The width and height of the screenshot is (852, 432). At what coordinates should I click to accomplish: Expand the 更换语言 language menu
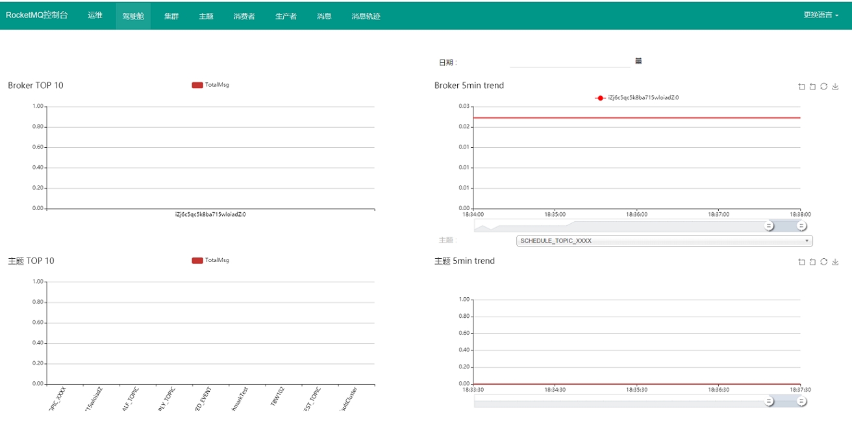(x=820, y=15)
